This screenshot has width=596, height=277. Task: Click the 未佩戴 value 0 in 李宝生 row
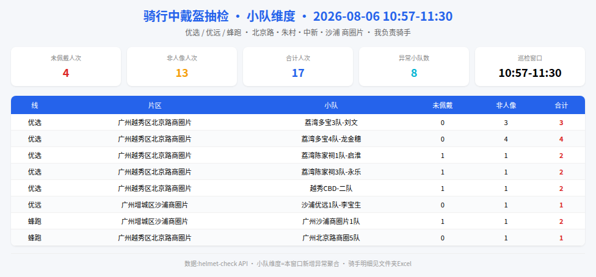(443, 205)
